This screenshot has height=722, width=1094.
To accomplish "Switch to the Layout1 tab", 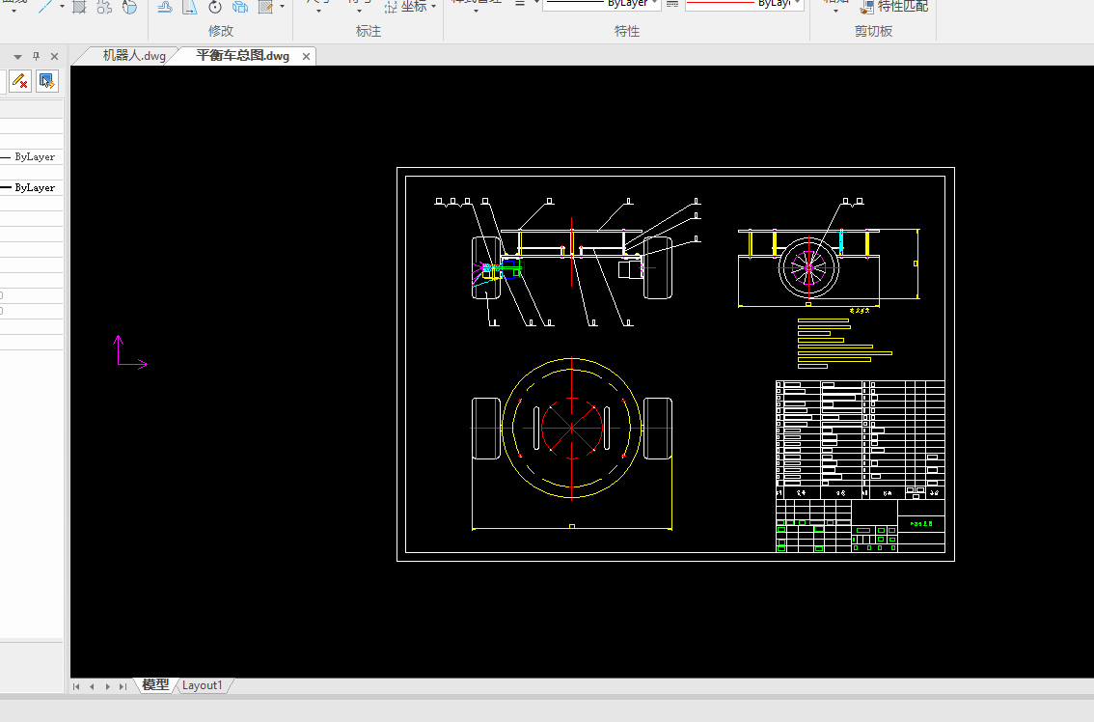I will (x=203, y=685).
